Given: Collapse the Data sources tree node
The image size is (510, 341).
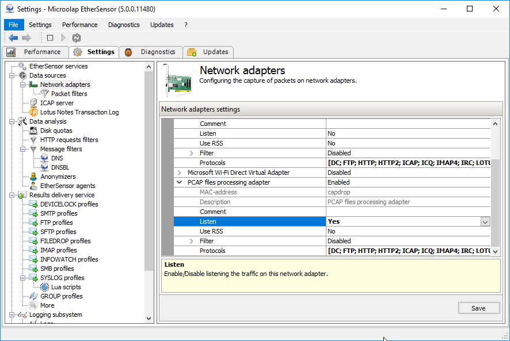Looking at the screenshot, I should point(12,75).
